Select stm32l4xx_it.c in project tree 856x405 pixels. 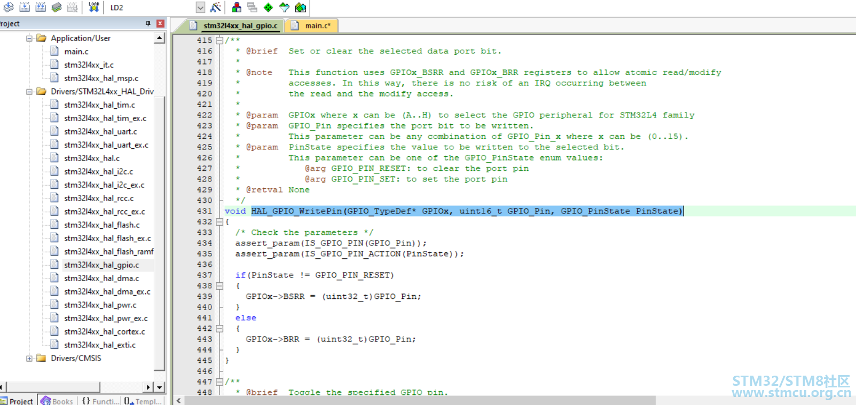coord(89,65)
